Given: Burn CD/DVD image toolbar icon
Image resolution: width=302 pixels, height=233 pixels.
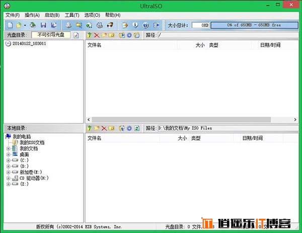Looking at the screenshot, I should coord(110,25).
